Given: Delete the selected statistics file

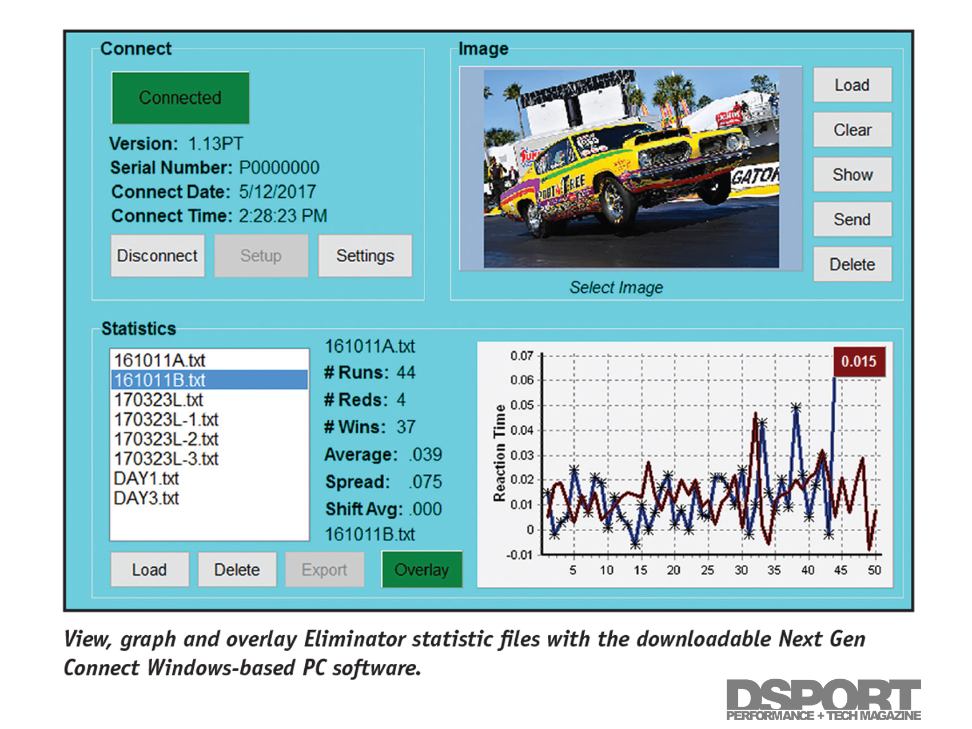Looking at the screenshot, I should click(x=237, y=569).
